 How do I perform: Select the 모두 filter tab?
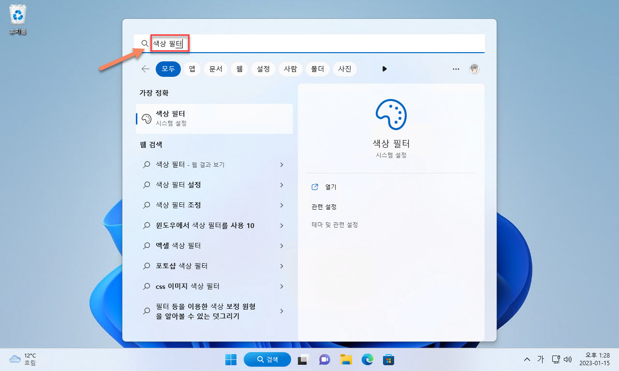[168, 69]
